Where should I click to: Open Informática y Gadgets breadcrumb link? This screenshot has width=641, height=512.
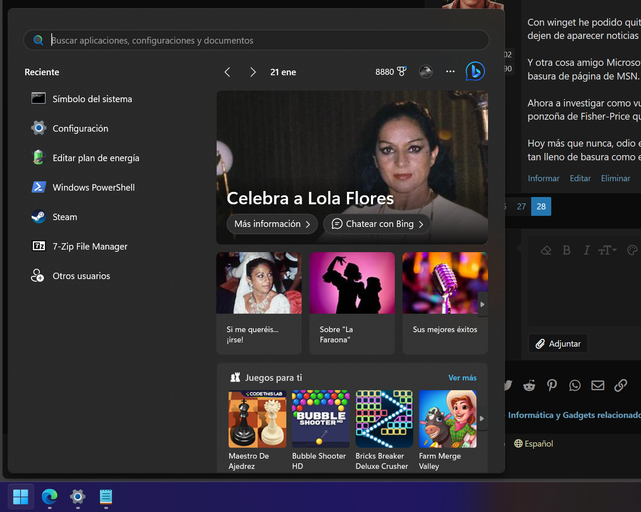point(574,415)
